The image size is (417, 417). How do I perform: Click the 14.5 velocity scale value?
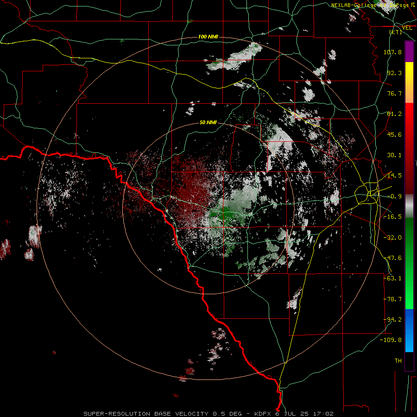pyautogui.click(x=394, y=176)
